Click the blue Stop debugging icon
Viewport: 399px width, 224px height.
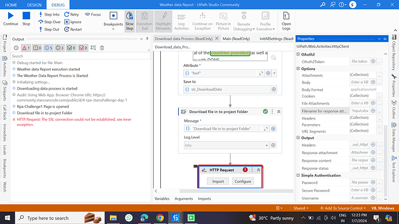pyautogui.click(x=26, y=16)
